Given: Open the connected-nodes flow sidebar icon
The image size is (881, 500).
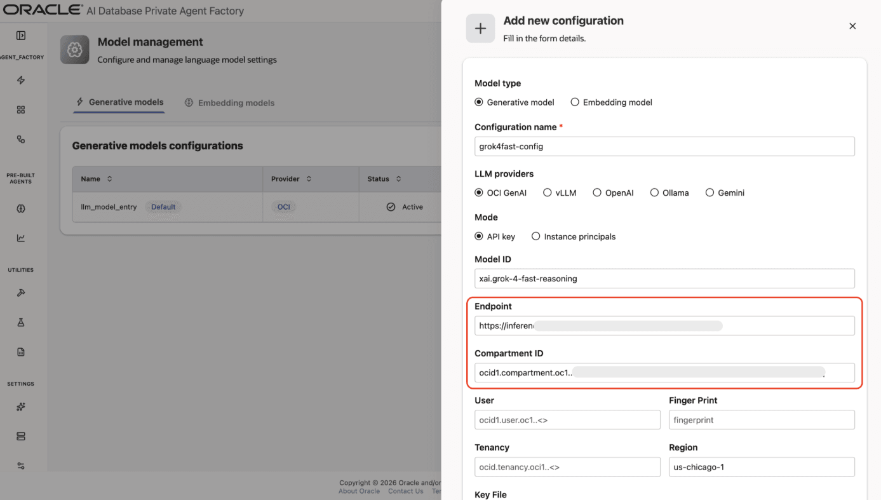Looking at the screenshot, I should tap(21, 139).
